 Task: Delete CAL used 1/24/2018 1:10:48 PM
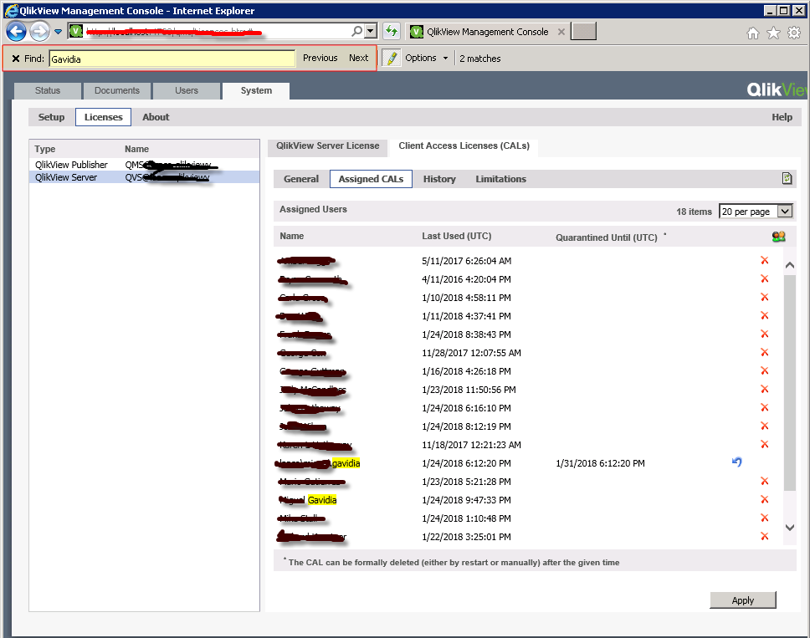point(765,518)
